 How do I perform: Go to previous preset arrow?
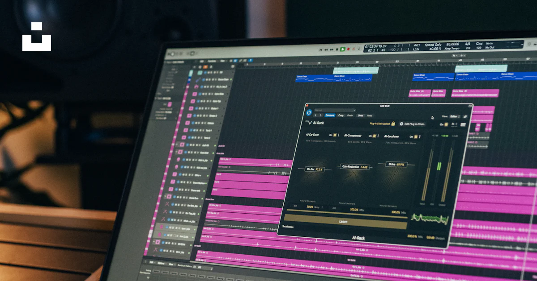click(315, 115)
